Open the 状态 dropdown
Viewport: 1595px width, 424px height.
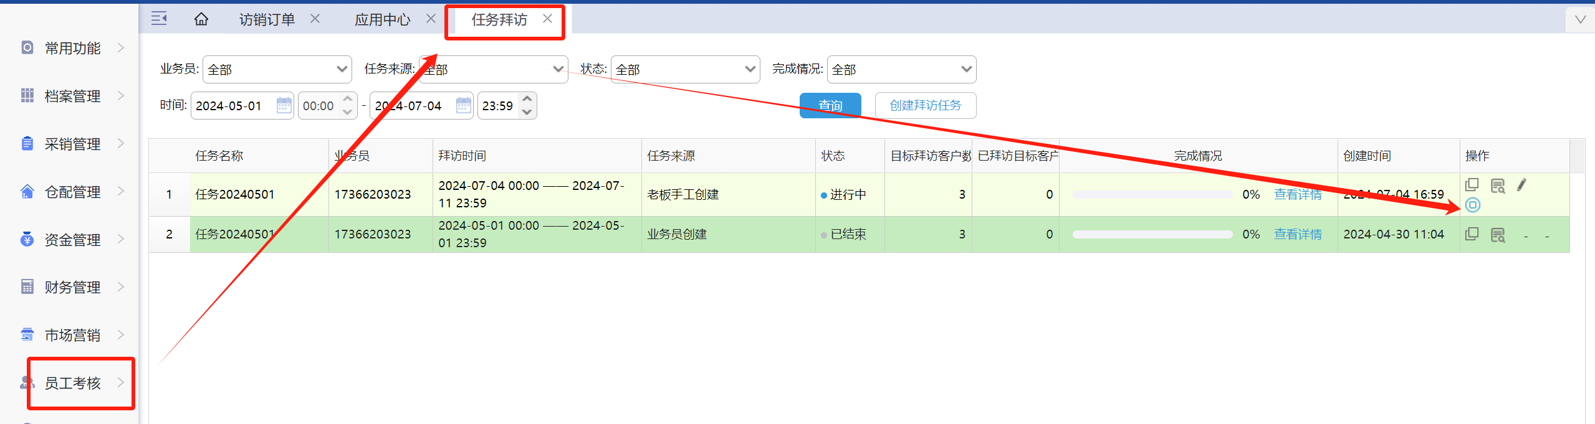coord(685,69)
